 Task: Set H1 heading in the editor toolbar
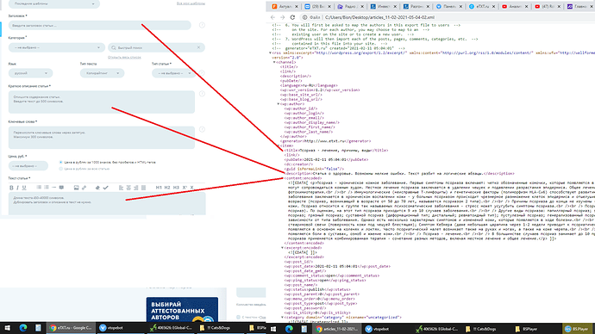point(159,188)
